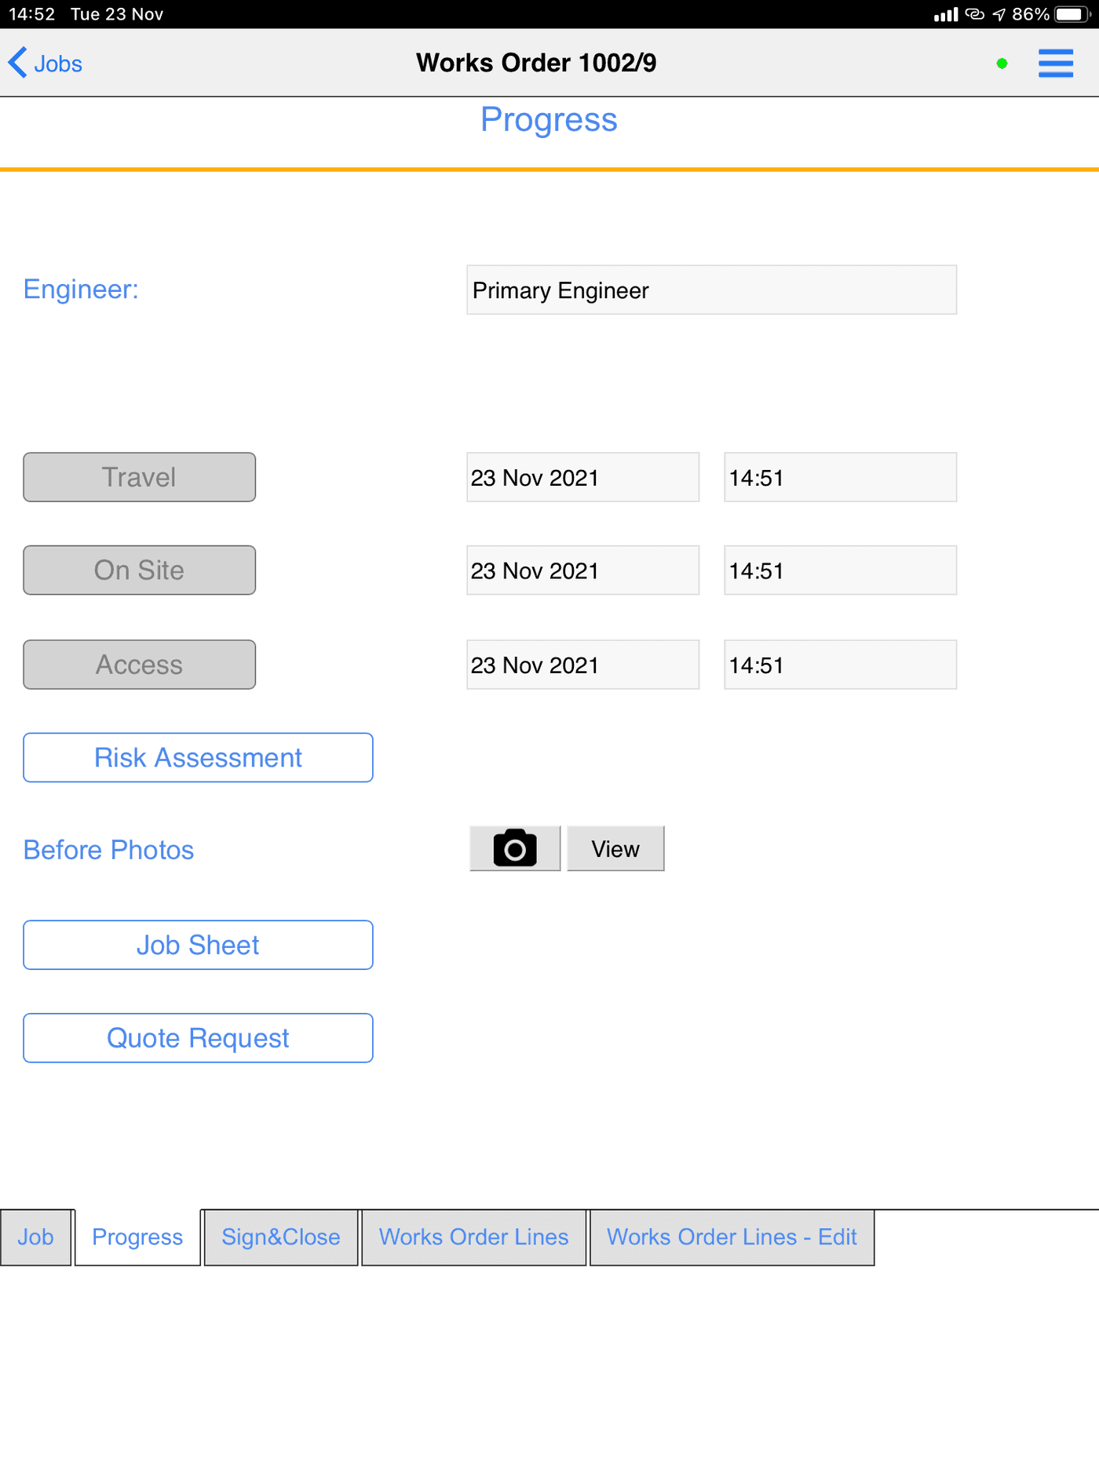The height and width of the screenshot is (1465, 1099).
Task: Edit the Travel time field
Action: point(840,477)
